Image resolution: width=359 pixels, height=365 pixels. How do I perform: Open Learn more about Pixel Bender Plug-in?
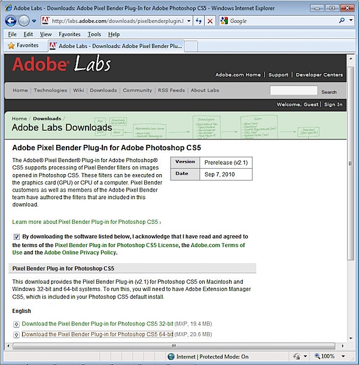coord(87,222)
